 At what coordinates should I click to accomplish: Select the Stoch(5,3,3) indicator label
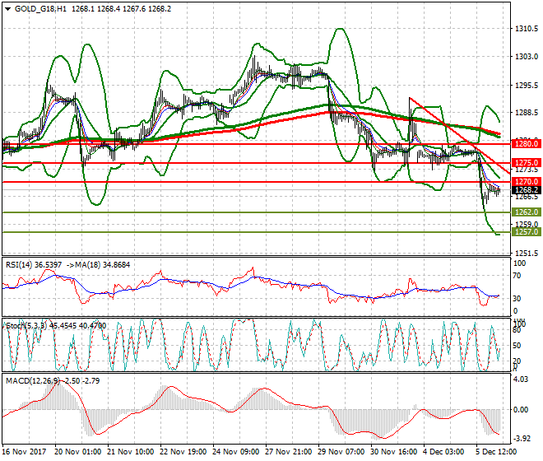[x=27, y=326]
